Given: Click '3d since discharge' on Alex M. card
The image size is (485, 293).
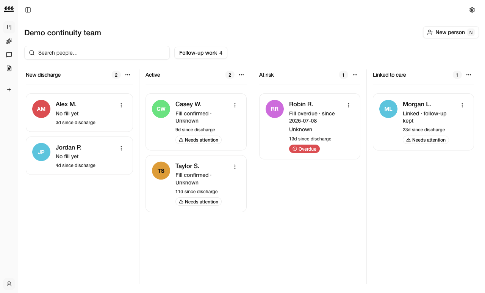Looking at the screenshot, I should click(75, 123).
